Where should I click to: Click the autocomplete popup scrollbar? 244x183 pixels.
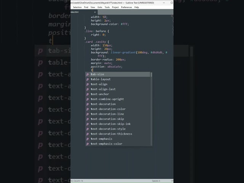151,75
